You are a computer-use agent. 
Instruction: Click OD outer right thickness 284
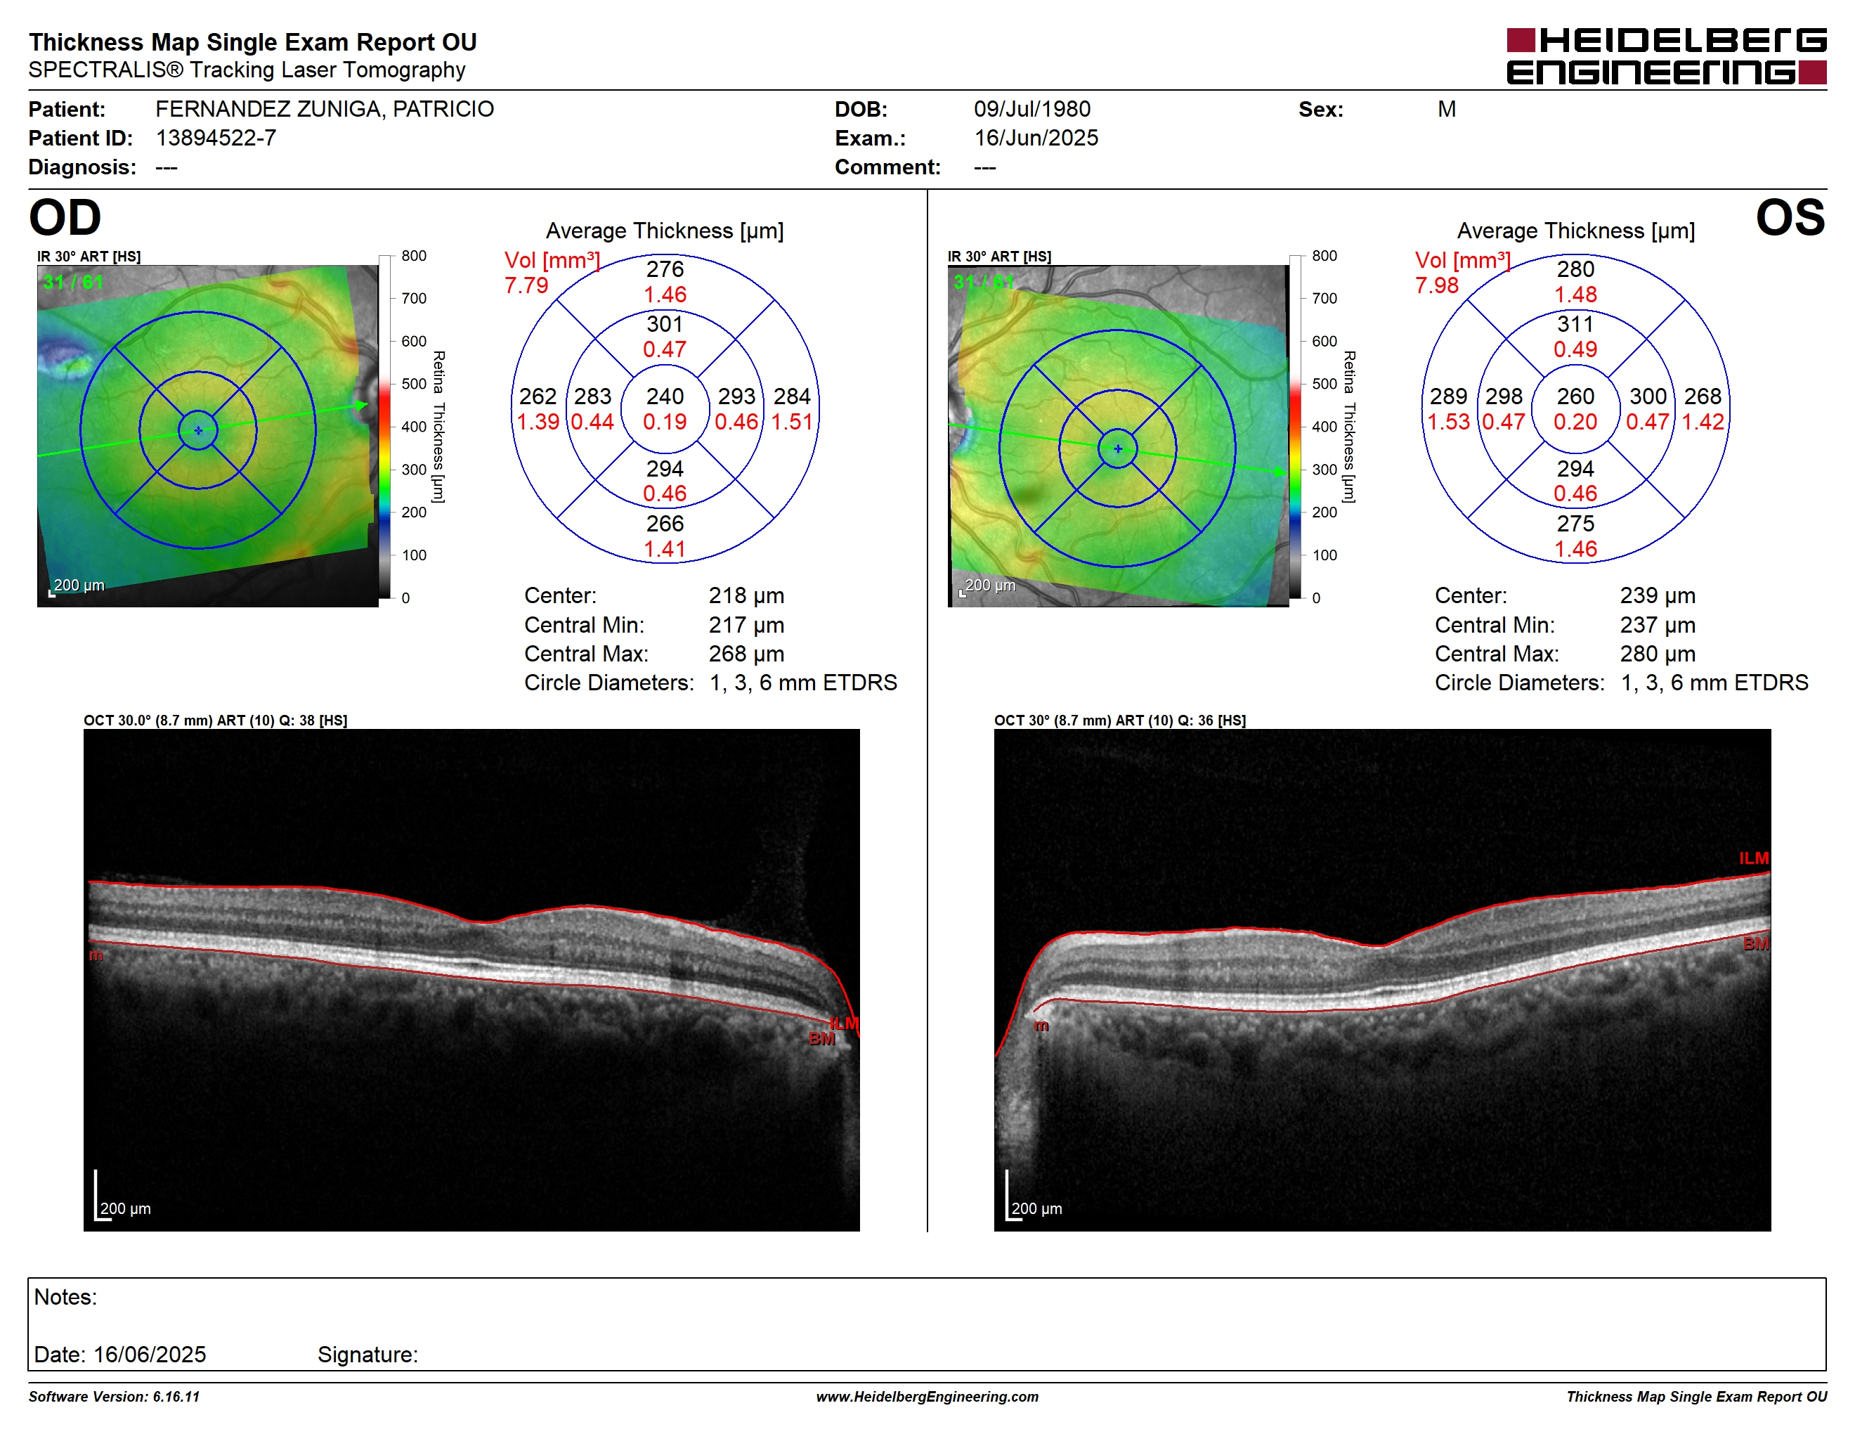[792, 396]
